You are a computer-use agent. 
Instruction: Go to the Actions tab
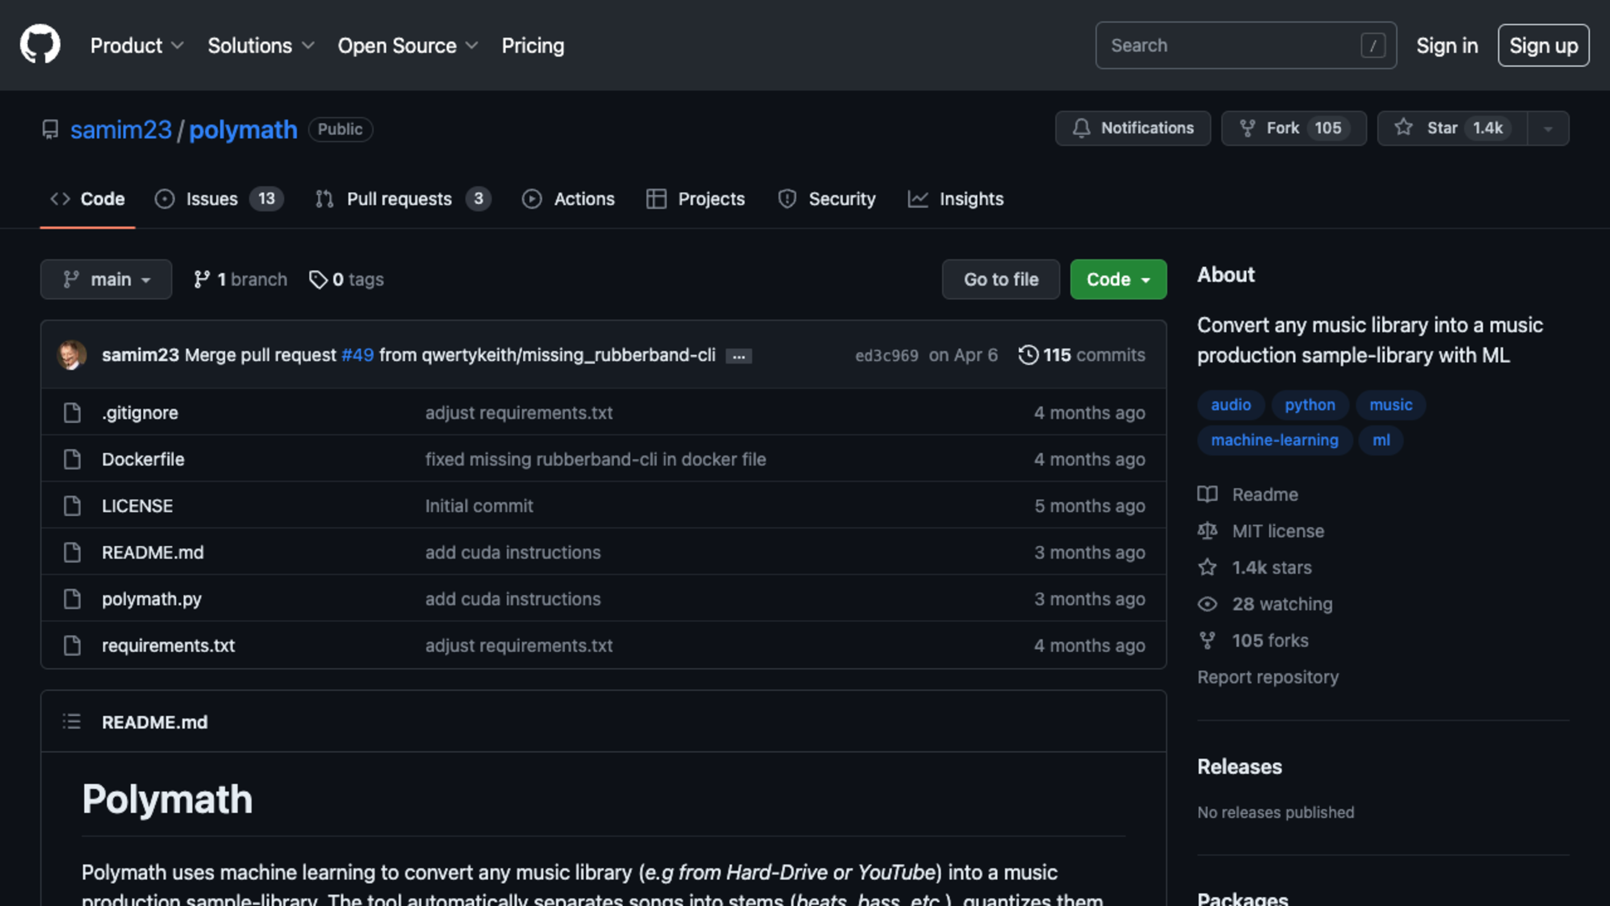(x=569, y=200)
